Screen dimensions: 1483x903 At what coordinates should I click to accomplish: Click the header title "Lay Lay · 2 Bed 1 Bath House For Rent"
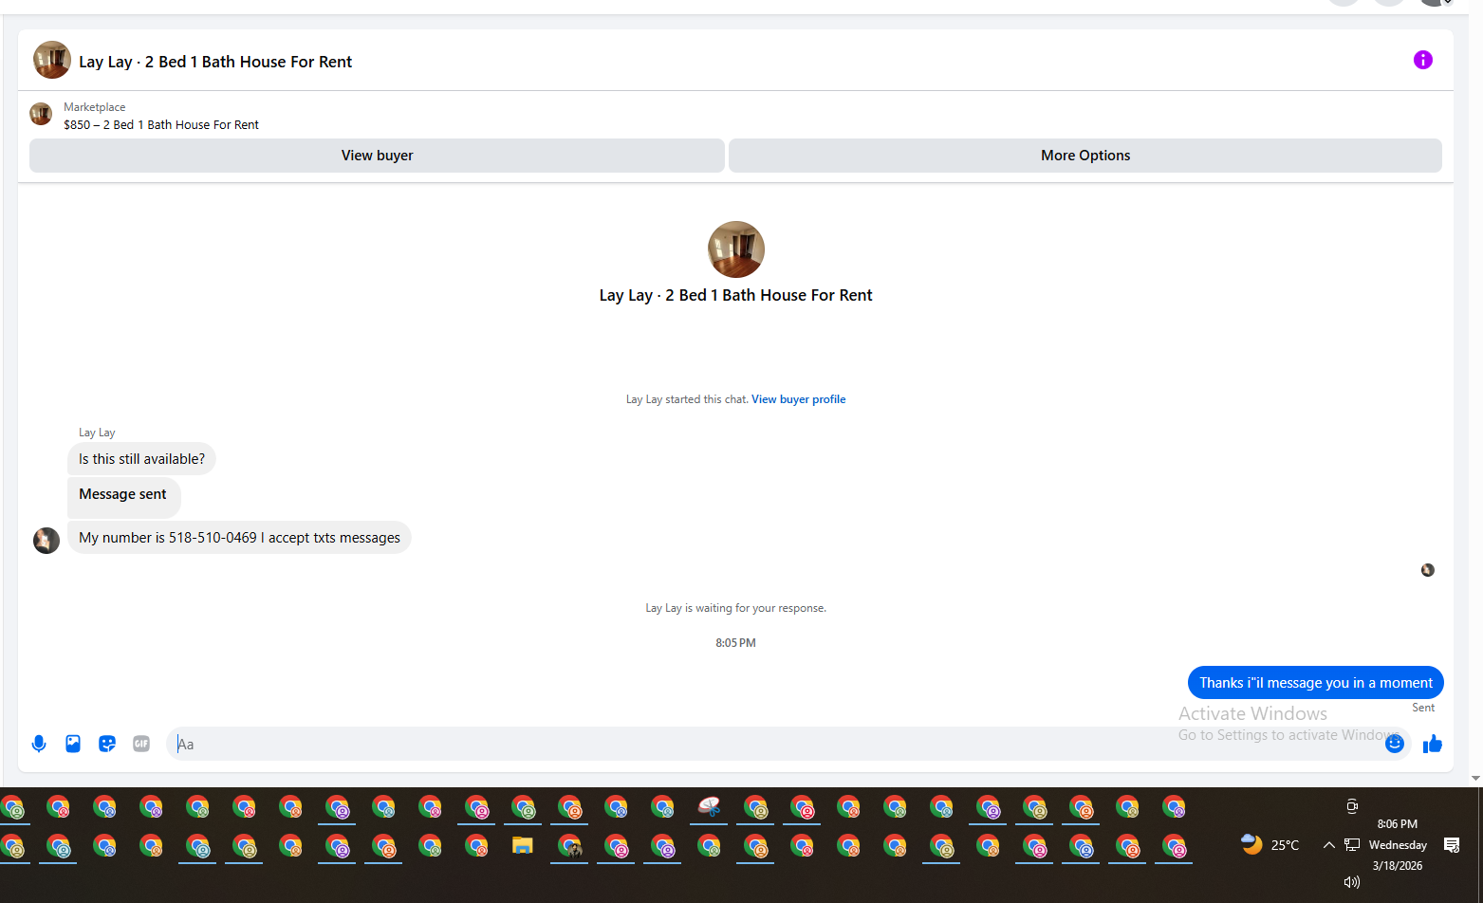pos(215,62)
